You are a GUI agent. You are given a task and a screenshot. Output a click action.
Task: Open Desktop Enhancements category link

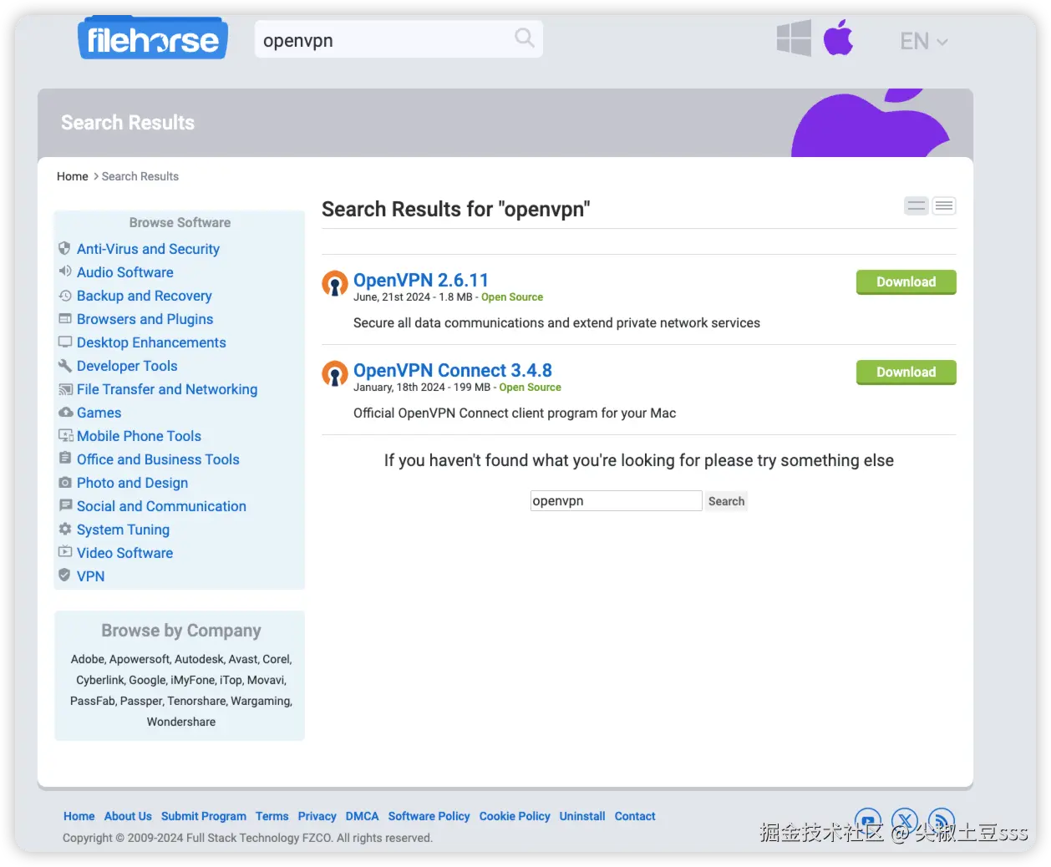[151, 342]
